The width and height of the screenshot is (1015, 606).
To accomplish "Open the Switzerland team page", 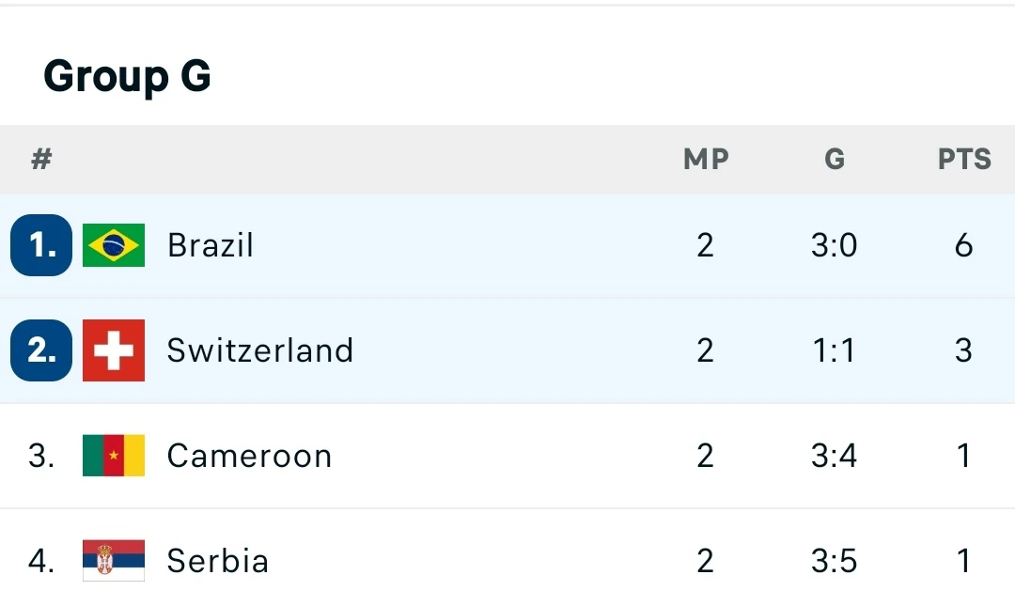I will point(260,350).
